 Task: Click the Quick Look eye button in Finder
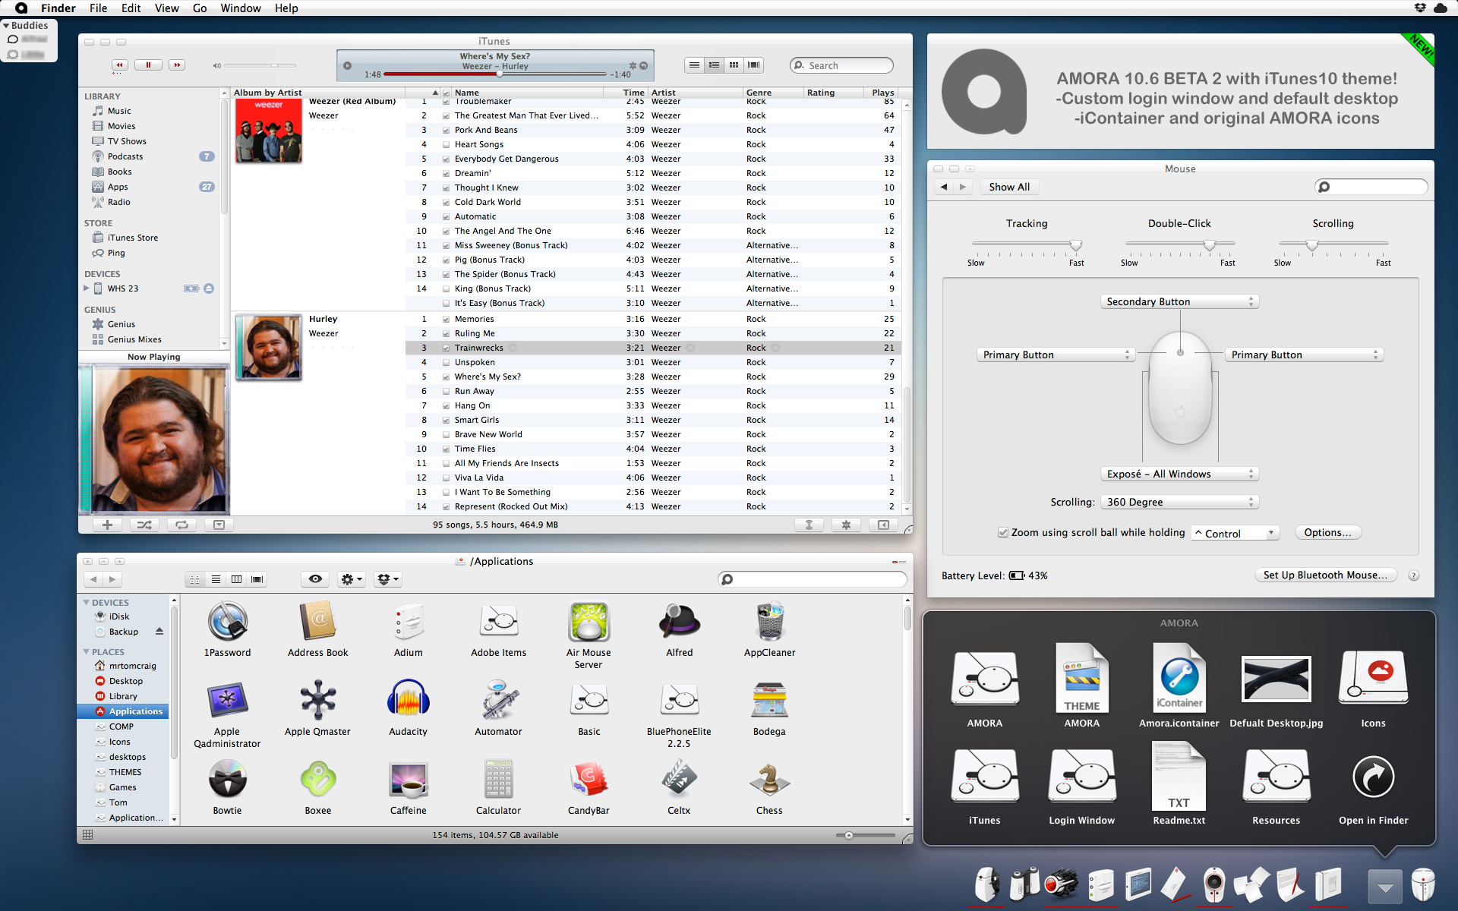[x=315, y=579]
